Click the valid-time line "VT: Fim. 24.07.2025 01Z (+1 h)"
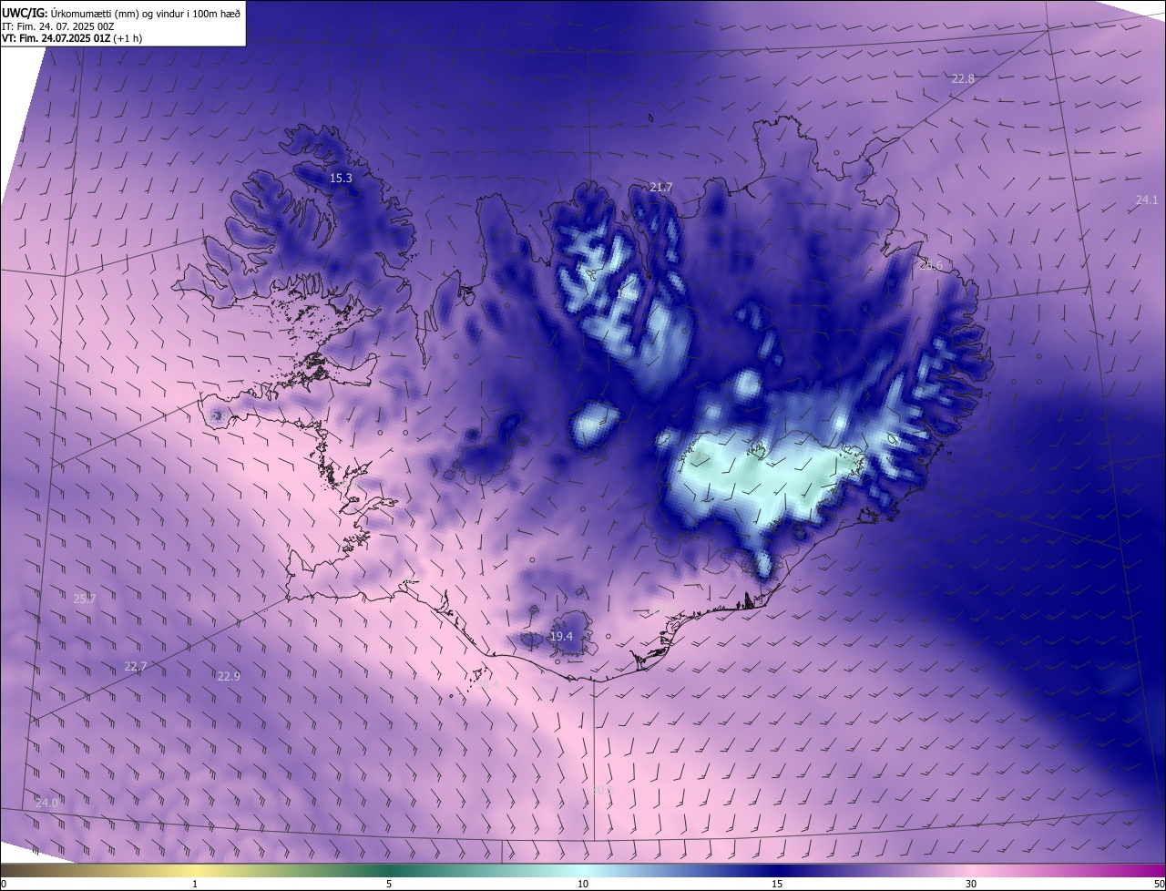The width and height of the screenshot is (1166, 891). coord(72,38)
